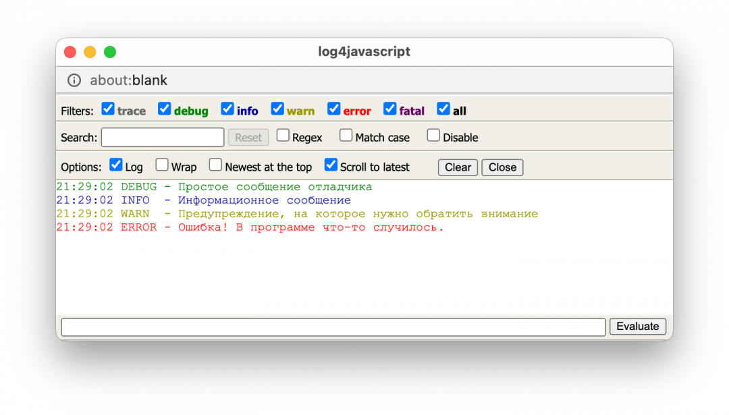Uncheck the trace filter

108,108
